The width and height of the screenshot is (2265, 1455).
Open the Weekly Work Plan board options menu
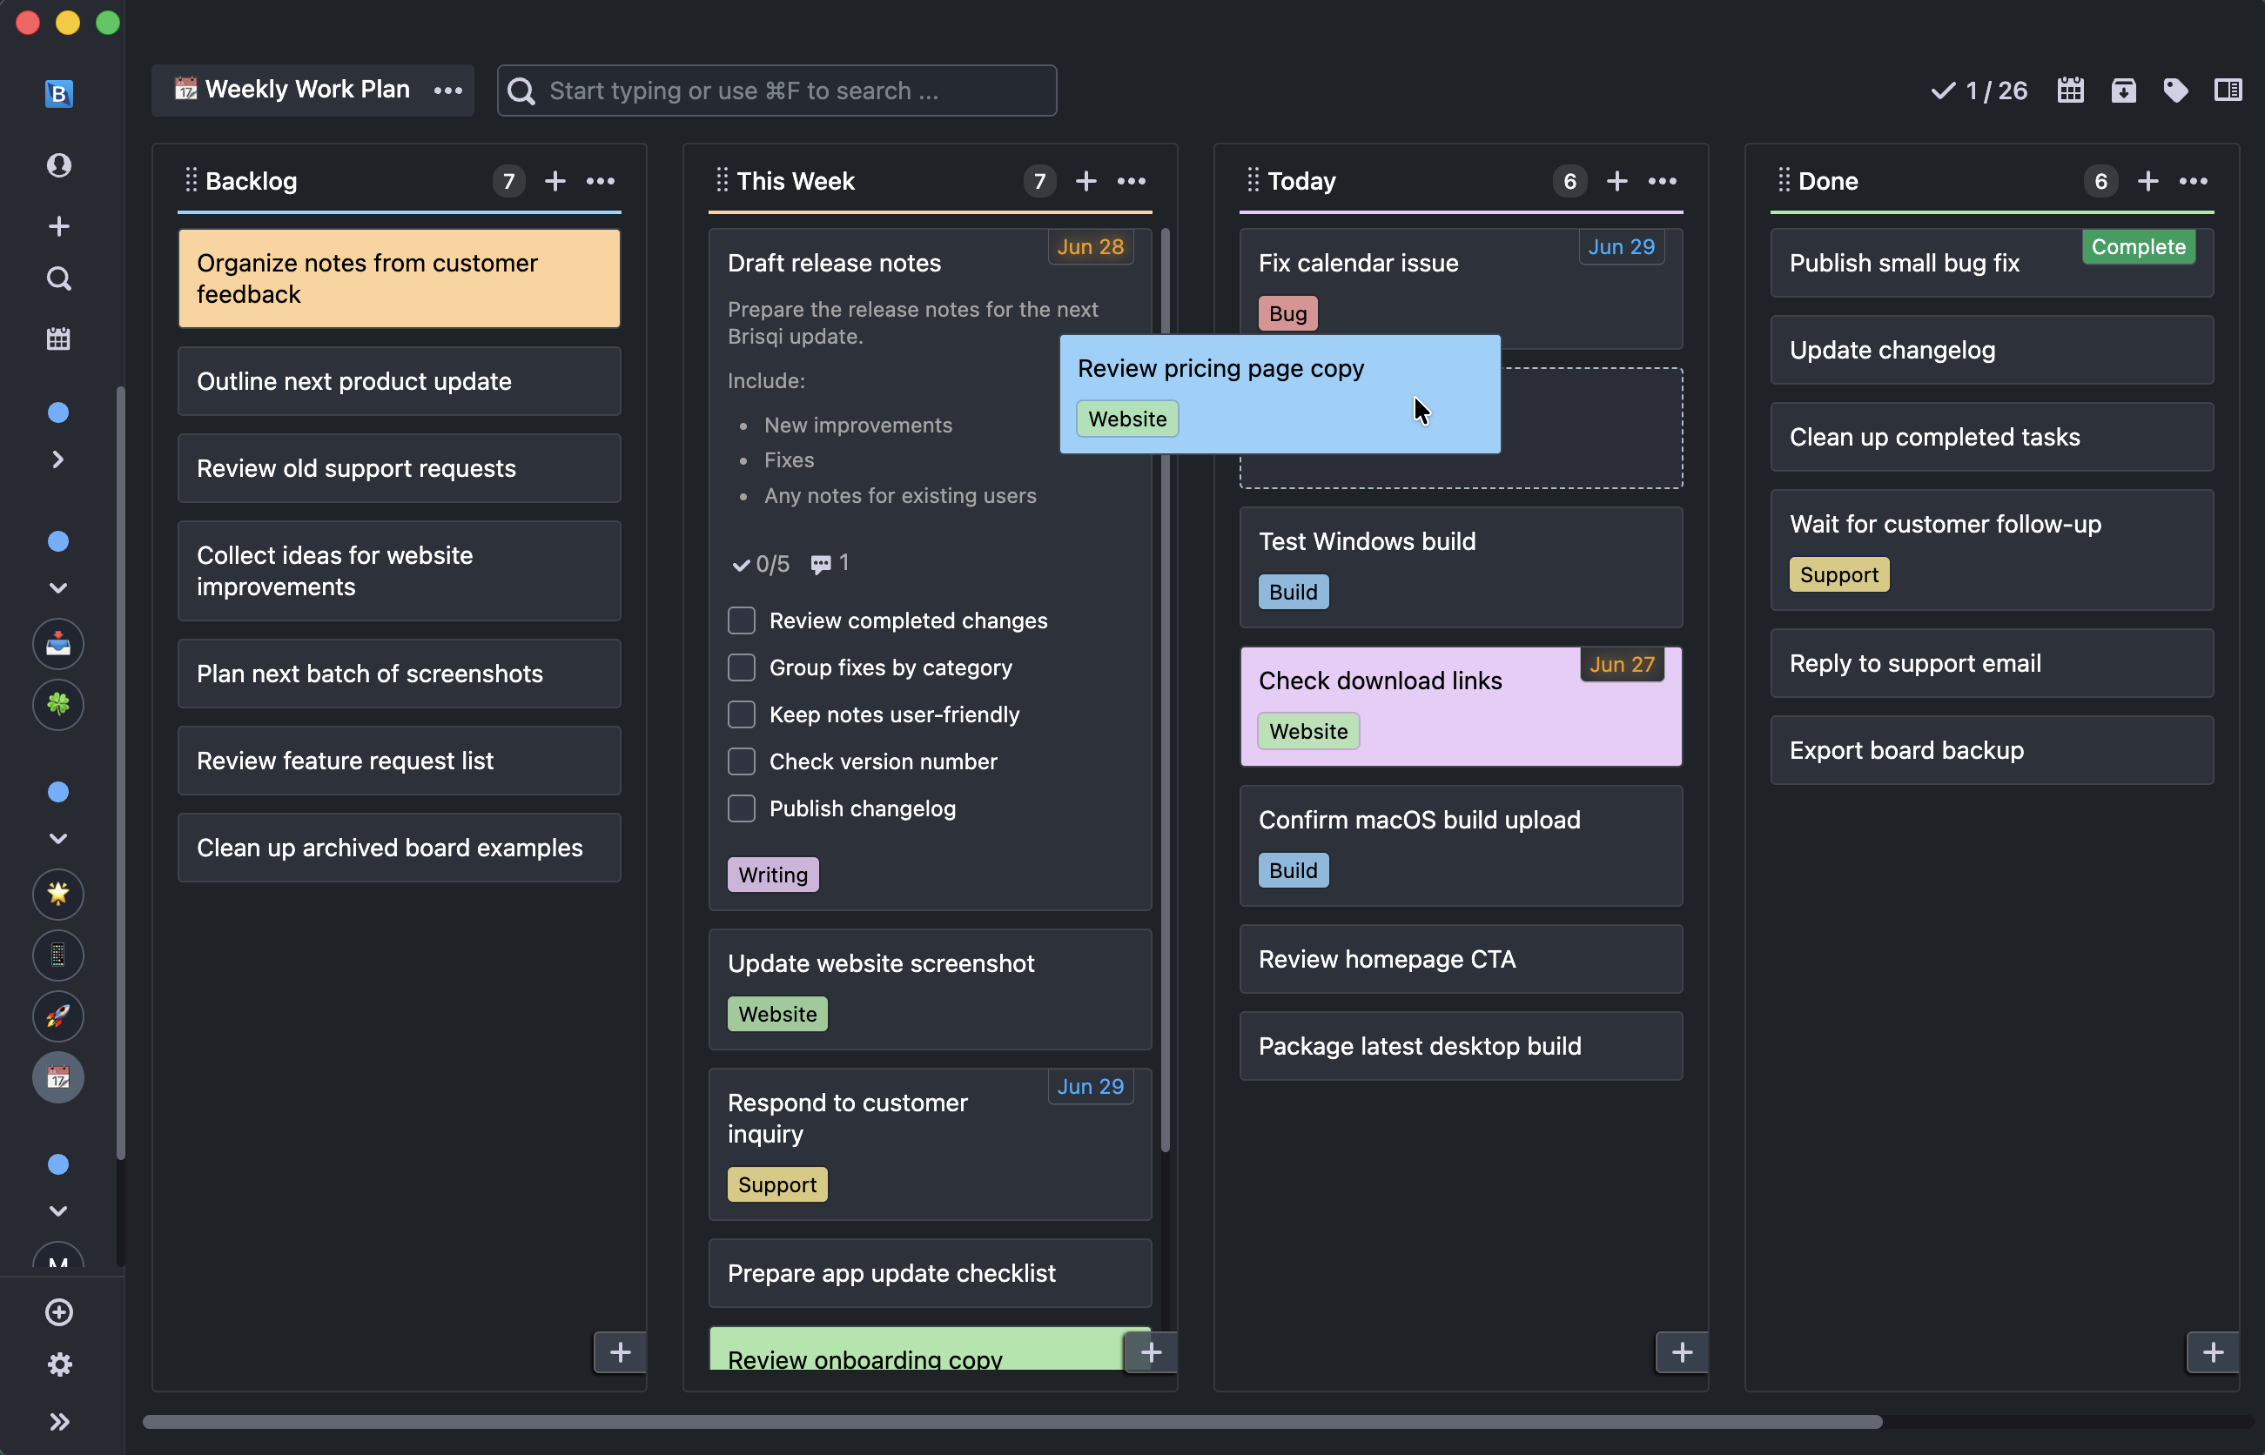click(448, 91)
